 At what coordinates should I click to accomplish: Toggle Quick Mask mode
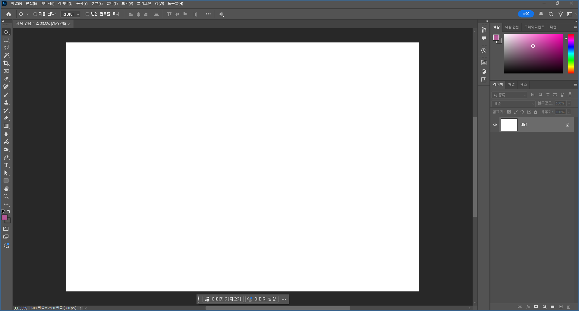6,229
